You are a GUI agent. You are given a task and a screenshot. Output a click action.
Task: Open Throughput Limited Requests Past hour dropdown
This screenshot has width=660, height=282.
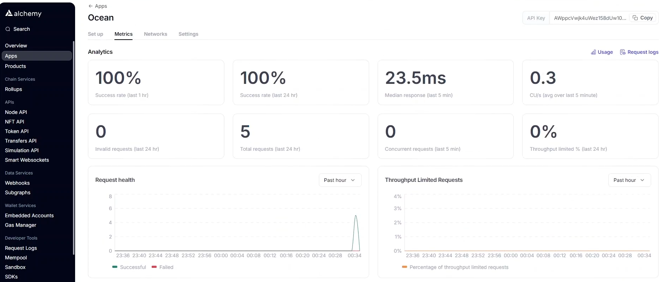(629, 180)
